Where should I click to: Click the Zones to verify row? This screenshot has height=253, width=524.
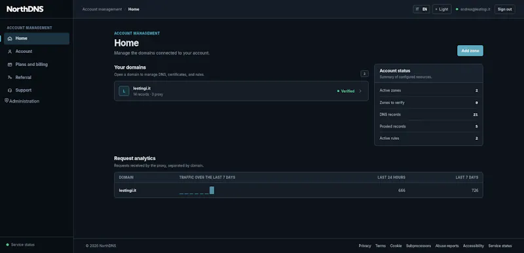pos(428,103)
